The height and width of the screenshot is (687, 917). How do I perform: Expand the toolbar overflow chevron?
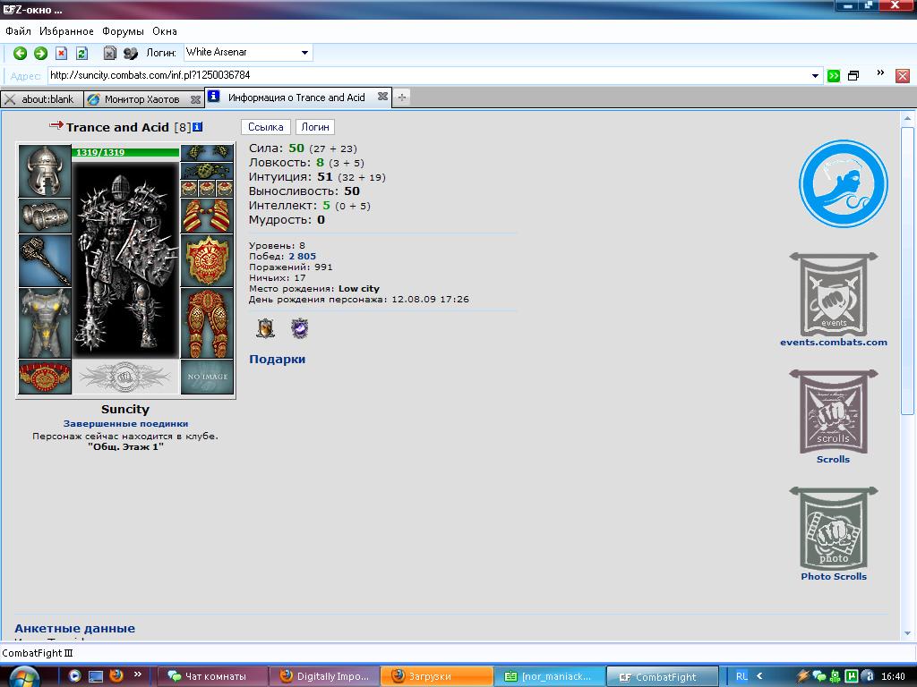880,73
